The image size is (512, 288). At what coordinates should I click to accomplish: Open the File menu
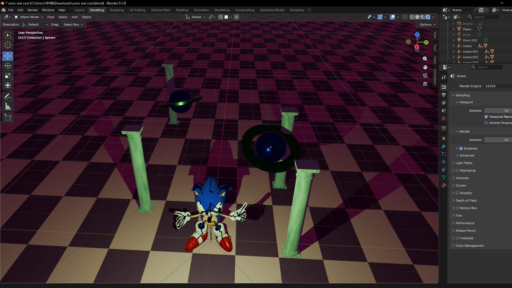point(11,10)
